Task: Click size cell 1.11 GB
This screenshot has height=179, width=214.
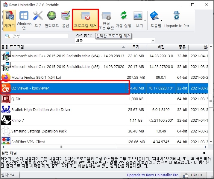Action: (136, 120)
